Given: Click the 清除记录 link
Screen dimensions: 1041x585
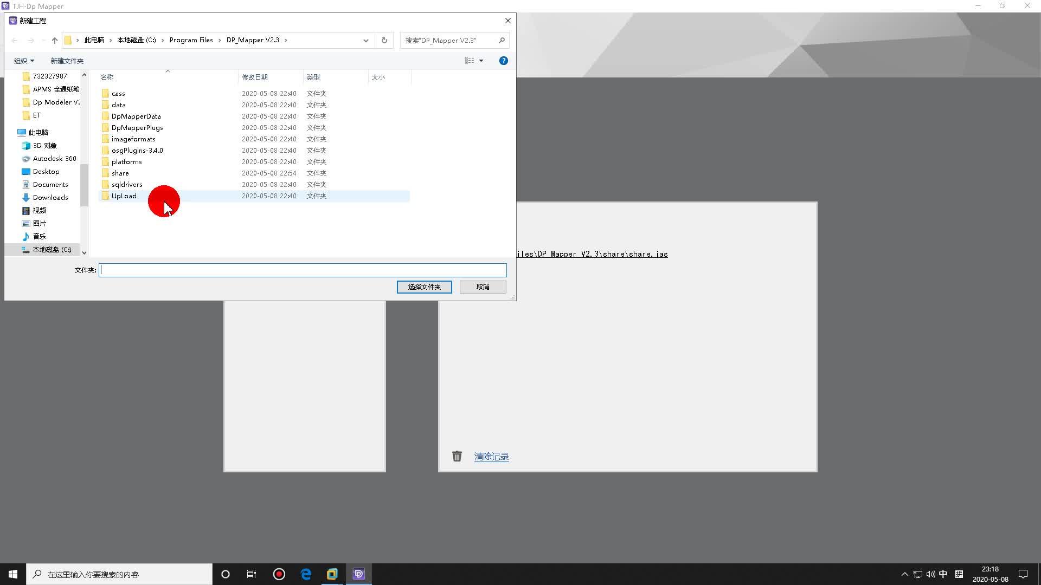Looking at the screenshot, I should coord(491,457).
